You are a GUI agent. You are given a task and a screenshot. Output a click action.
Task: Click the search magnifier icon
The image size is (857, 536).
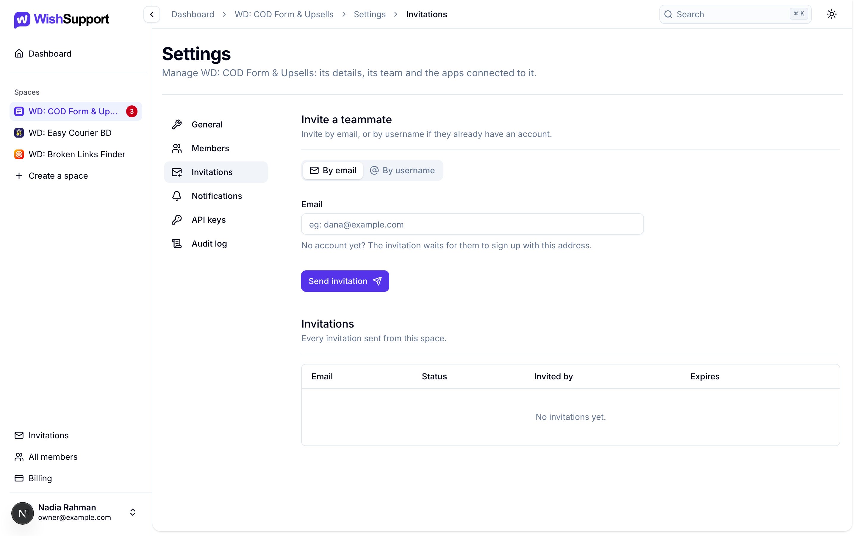[668, 14]
